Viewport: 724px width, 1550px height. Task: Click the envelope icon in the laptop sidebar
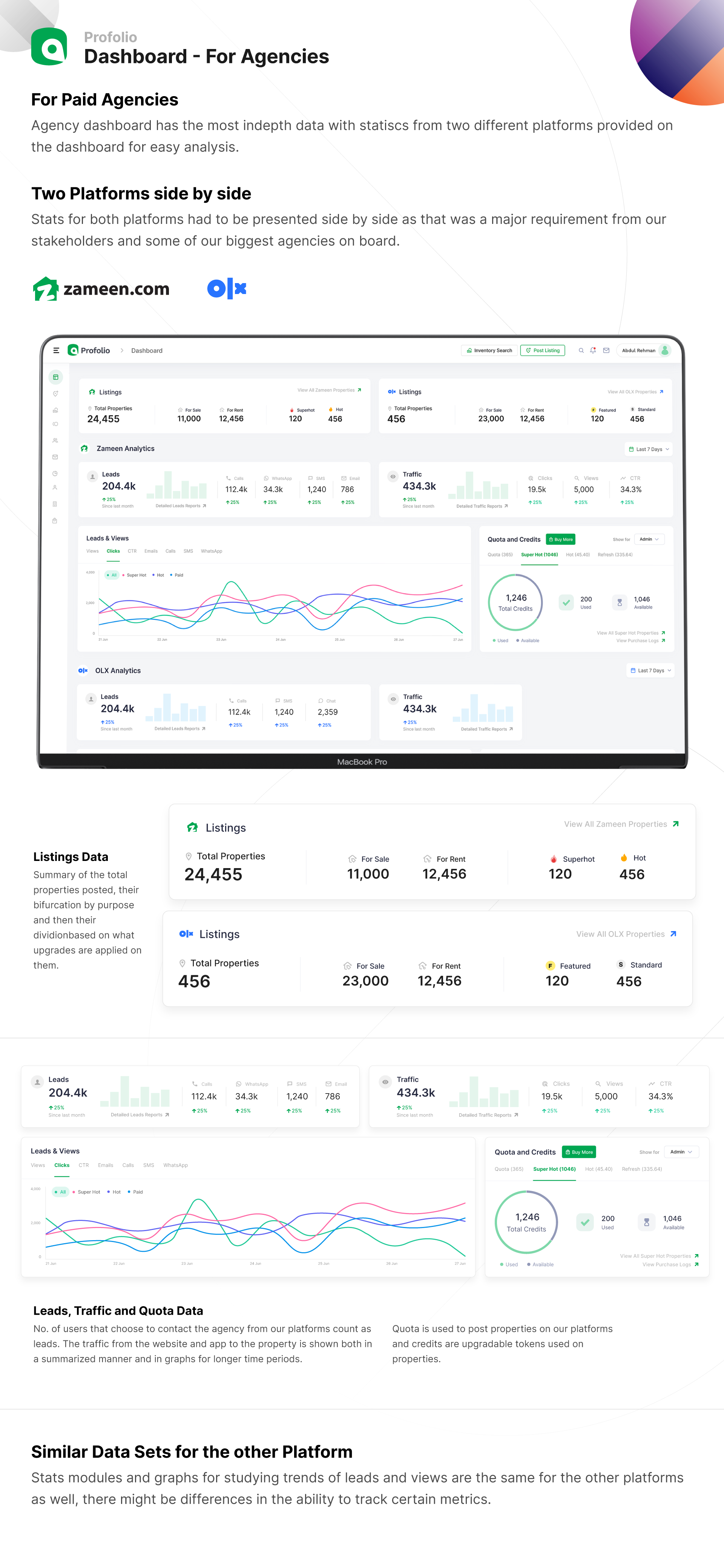(x=55, y=457)
